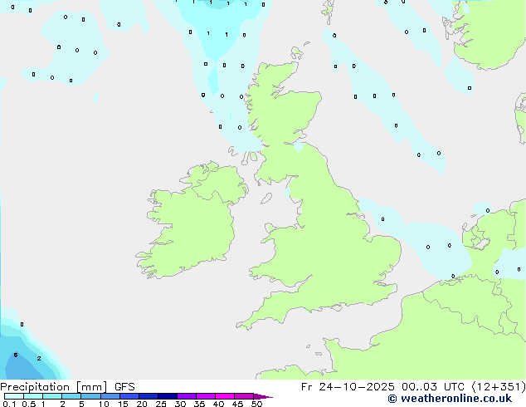Click the arrow-shaped swatch above 50 mm
The width and height of the screenshot is (526, 407).
[263, 396]
